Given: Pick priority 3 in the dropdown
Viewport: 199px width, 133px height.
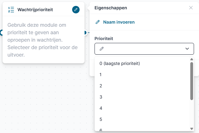Looking at the screenshot, I should click(143, 97).
